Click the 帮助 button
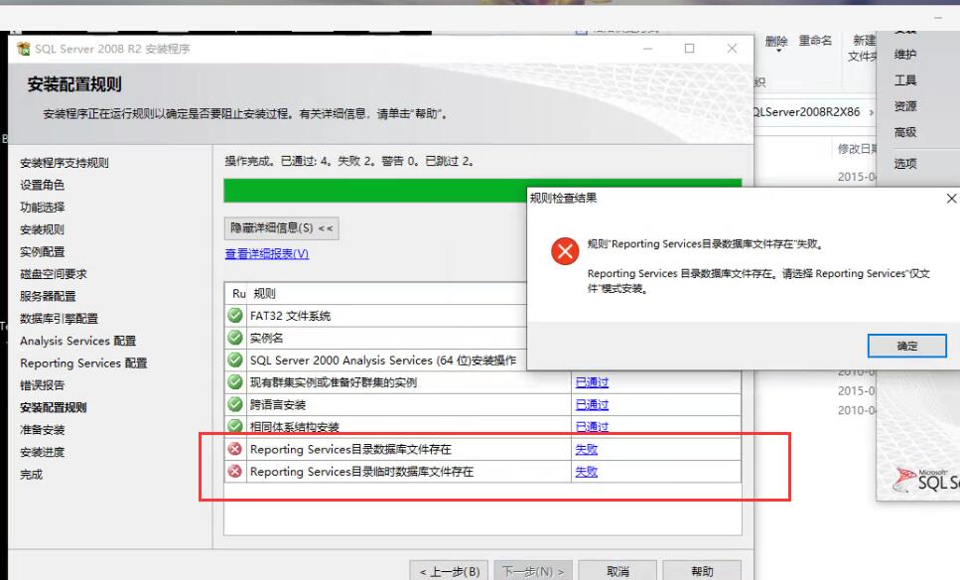Screen dimensions: 960x580 pyautogui.click(x=702, y=571)
